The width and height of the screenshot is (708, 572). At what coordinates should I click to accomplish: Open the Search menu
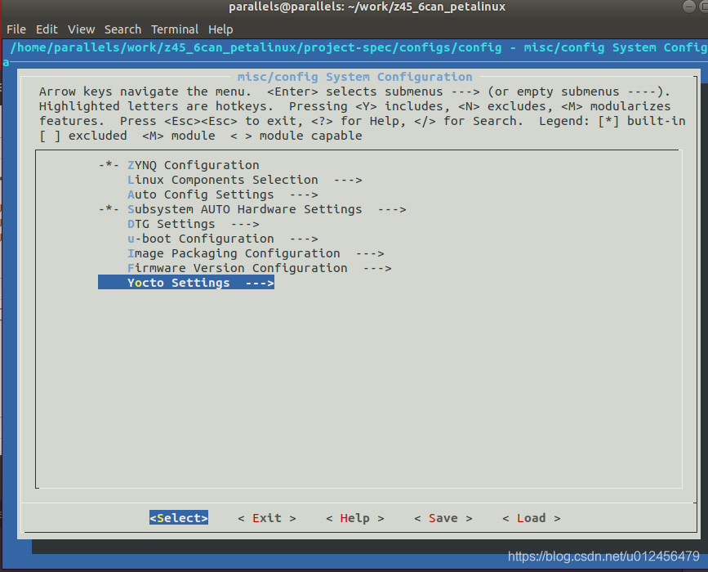(122, 29)
